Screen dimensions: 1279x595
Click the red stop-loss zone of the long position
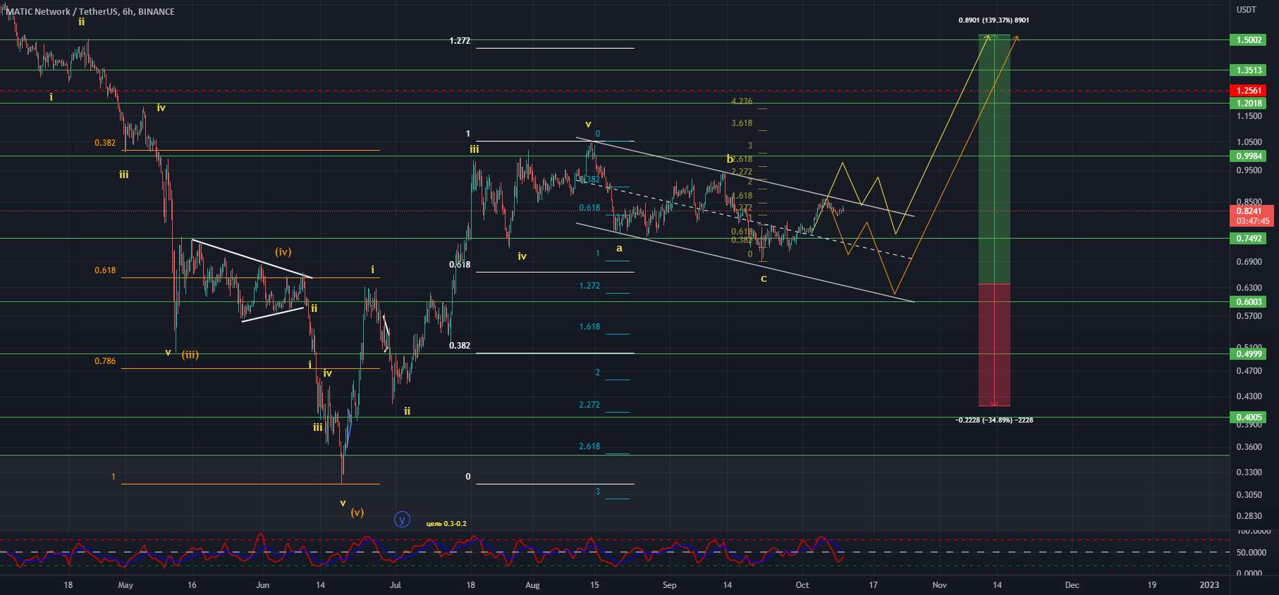pyautogui.click(x=994, y=345)
